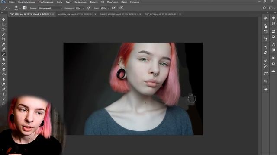Image resolution: width=277 pixels, height=155 pixels.
Task: Open the Clone Source panel icon
Action: coord(266,39)
